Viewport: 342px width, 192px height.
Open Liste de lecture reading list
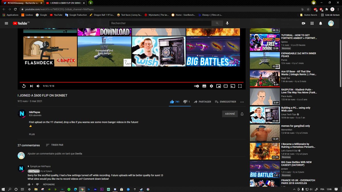point(330,15)
